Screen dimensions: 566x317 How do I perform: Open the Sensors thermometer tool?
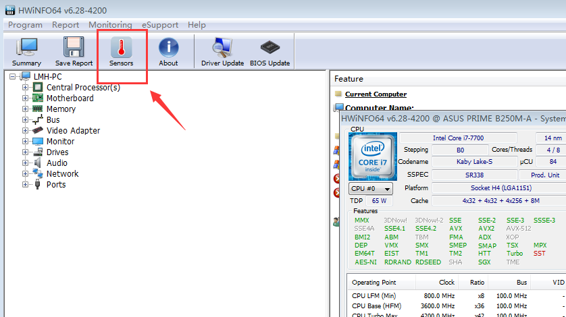click(x=122, y=51)
